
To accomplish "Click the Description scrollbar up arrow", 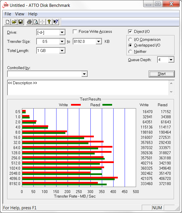I will (x=171, y=83).
